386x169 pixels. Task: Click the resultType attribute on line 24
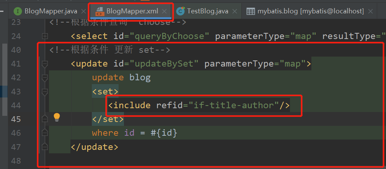coord(354,36)
